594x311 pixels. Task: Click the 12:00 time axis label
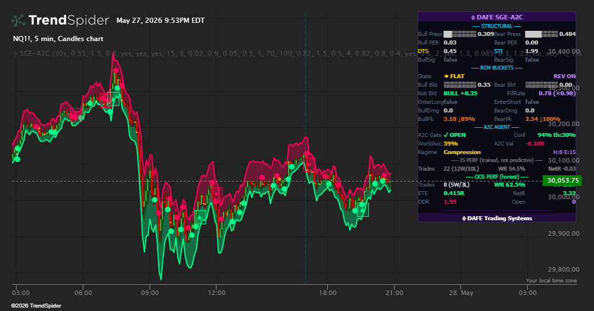(216, 293)
